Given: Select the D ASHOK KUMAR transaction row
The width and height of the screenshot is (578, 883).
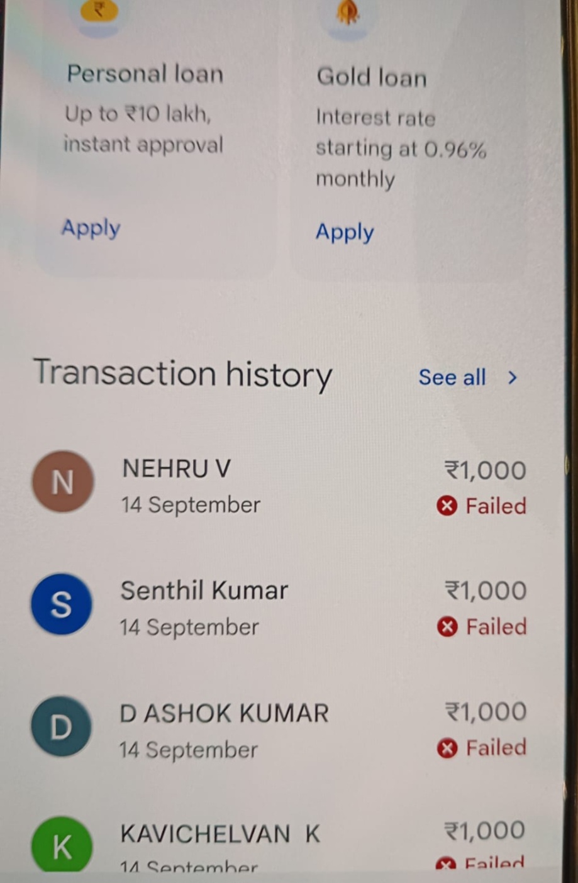Looking at the screenshot, I should pyautogui.click(x=279, y=730).
